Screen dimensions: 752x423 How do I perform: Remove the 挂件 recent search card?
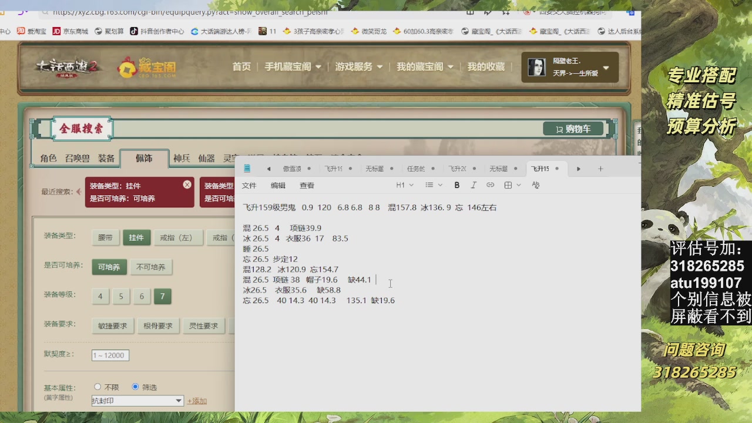click(x=187, y=184)
